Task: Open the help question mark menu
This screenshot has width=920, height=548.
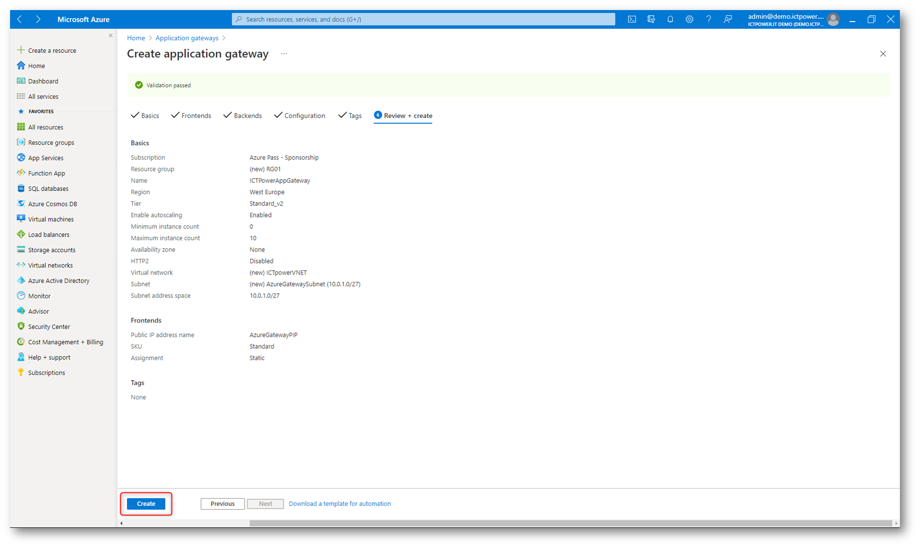Action: [708, 19]
